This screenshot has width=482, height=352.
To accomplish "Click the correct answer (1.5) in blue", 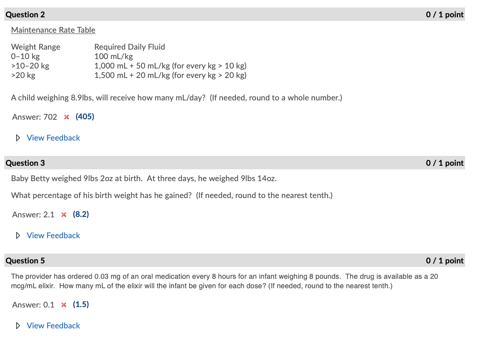I will 81,304.
